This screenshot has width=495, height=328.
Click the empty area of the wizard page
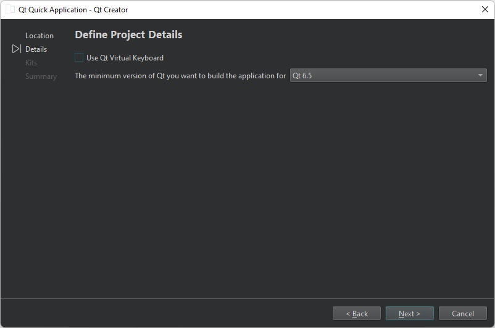[278, 185]
